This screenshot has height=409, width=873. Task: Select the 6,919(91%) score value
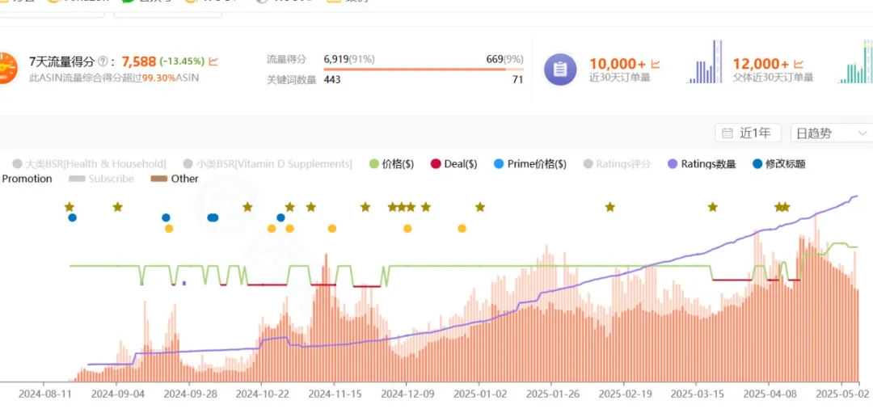349,59
